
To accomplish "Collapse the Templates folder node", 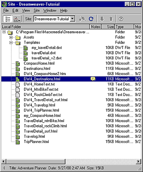I will (x=11, y=43).
